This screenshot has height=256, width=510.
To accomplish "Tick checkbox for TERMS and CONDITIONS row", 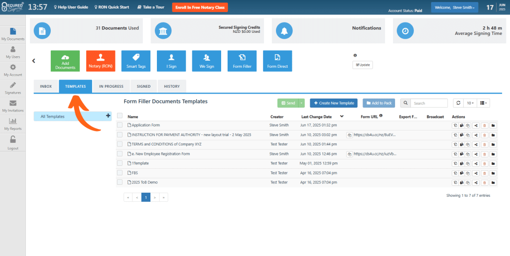I will 120,144.
